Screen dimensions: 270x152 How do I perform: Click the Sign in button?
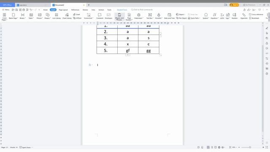click(234, 5)
